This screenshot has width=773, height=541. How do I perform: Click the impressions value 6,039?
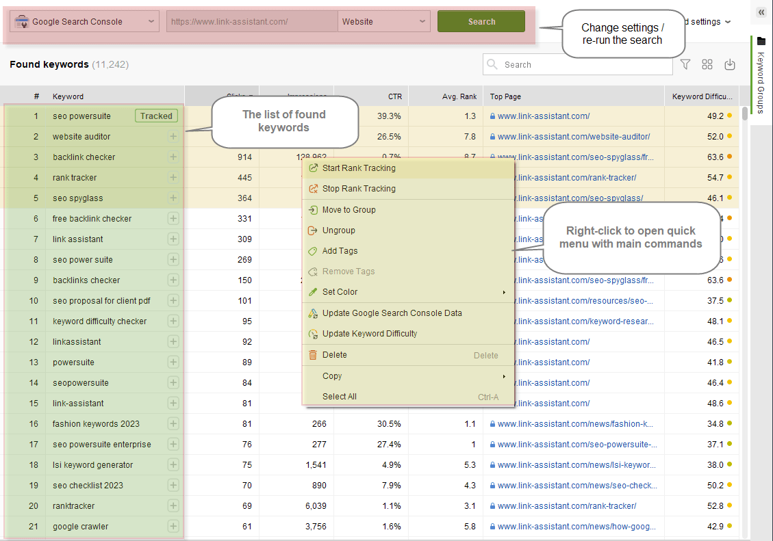pos(316,505)
